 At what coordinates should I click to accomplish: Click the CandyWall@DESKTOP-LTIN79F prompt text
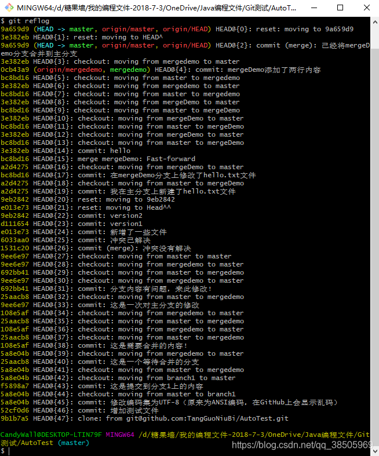[51, 435]
